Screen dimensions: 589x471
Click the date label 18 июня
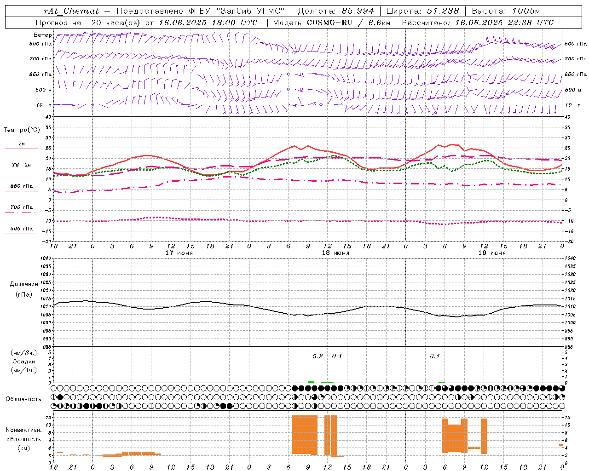(335, 253)
